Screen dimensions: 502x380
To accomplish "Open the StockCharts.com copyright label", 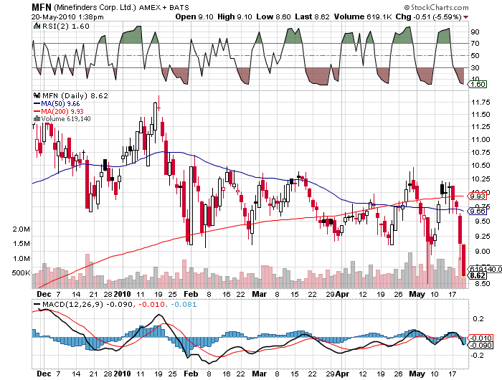I will tap(436, 7).
